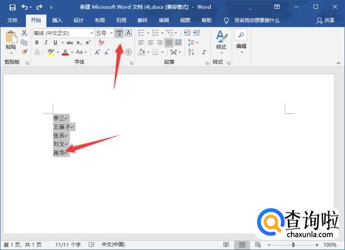Switch to the 设计 tab
This screenshot has height=250, width=345.
78,20
